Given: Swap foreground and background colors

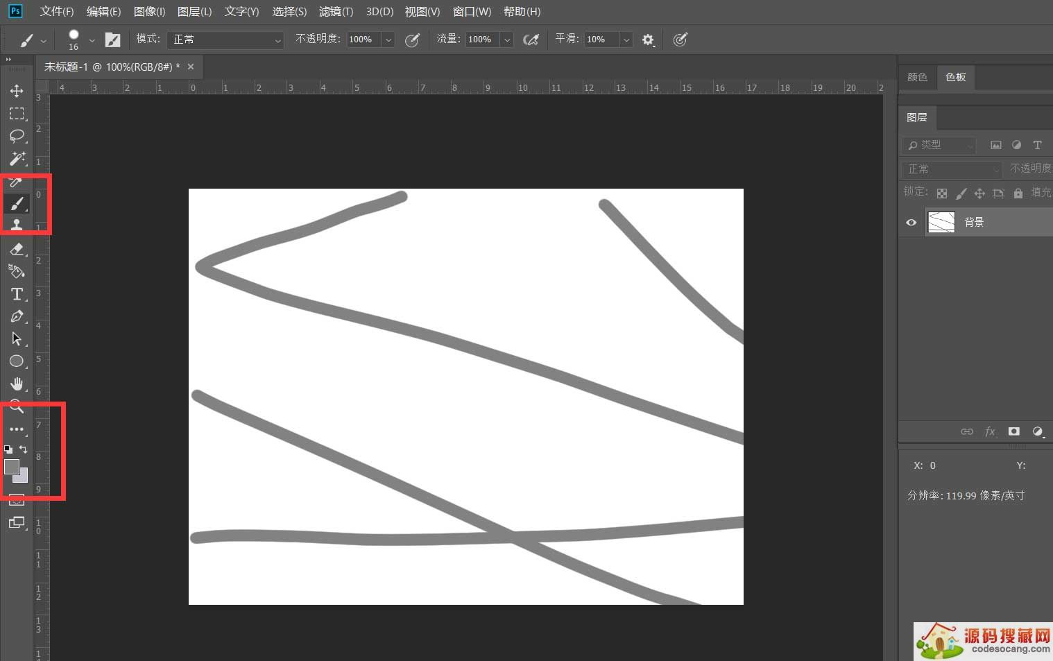Looking at the screenshot, I should pyautogui.click(x=23, y=449).
